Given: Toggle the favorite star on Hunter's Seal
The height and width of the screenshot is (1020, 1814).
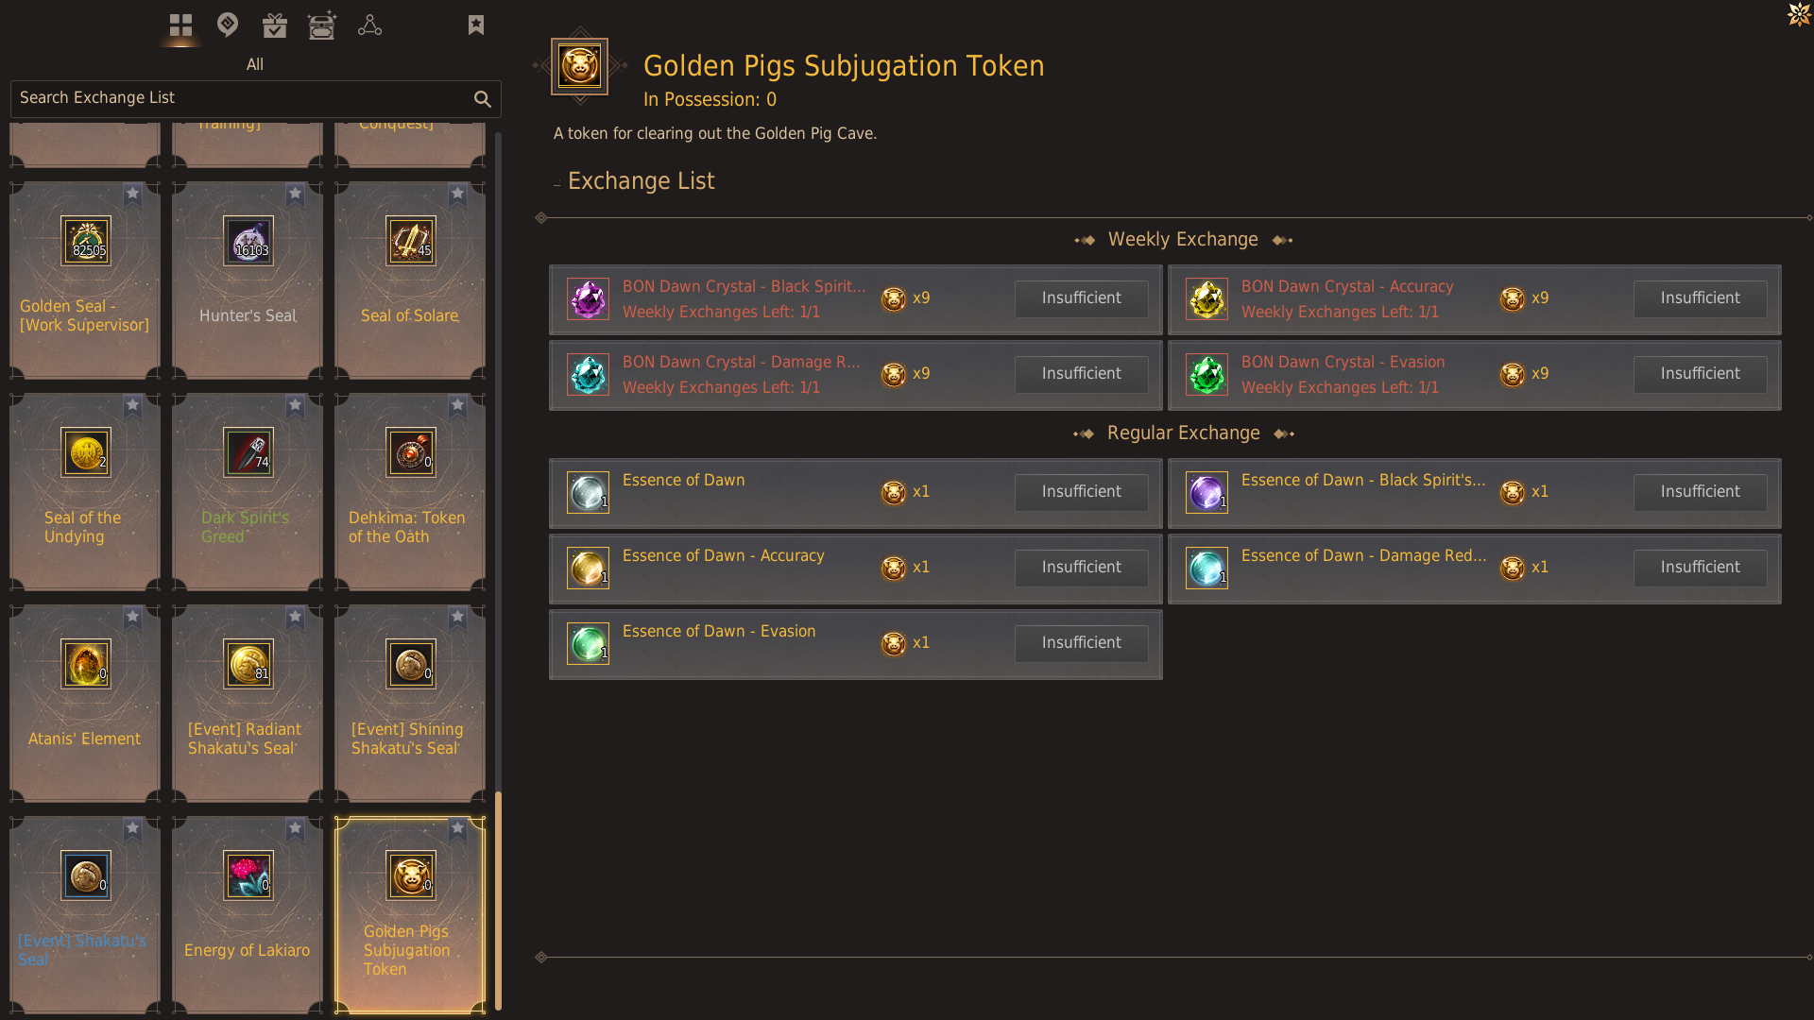Looking at the screenshot, I should [295, 194].
